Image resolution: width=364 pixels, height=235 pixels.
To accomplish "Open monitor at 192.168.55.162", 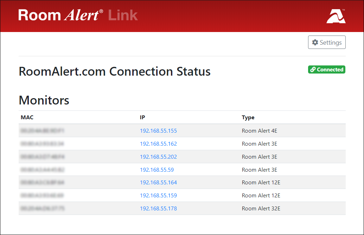I will tap(159, 144).
